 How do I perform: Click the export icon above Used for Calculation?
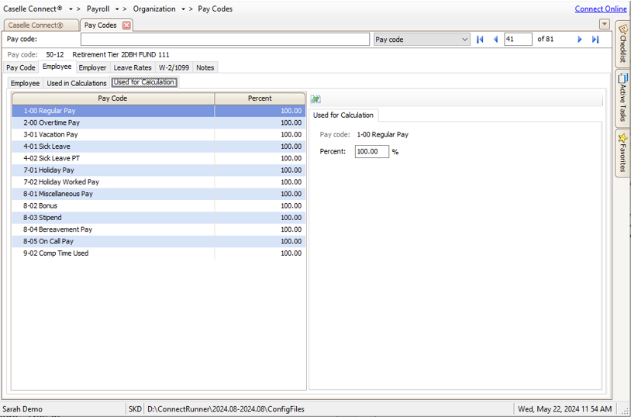(x=315, y=99)
